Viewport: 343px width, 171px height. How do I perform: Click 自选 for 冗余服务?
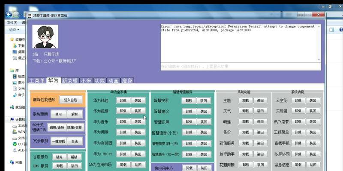(75, 141)
